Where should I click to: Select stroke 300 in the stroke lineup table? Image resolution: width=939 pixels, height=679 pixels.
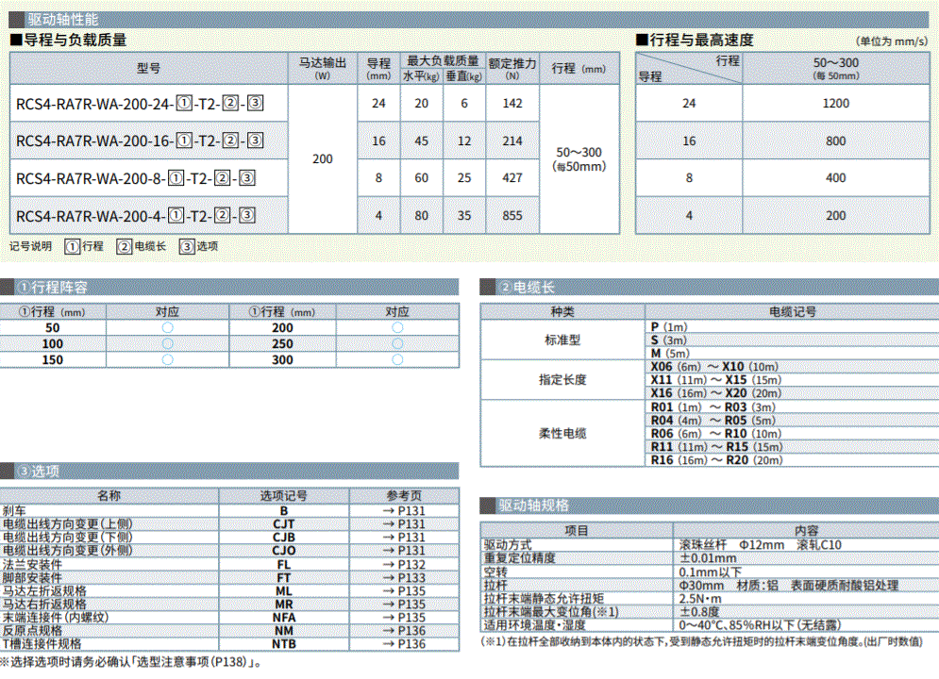(x=282, y=360)
